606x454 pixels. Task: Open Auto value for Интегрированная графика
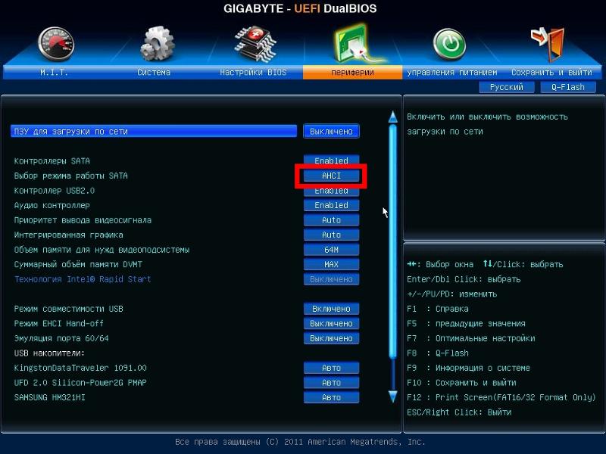tap(331, 235)
